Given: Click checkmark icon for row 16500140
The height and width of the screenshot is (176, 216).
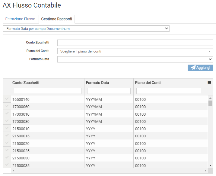Looking at the screenshot, I should coord(7,99).
